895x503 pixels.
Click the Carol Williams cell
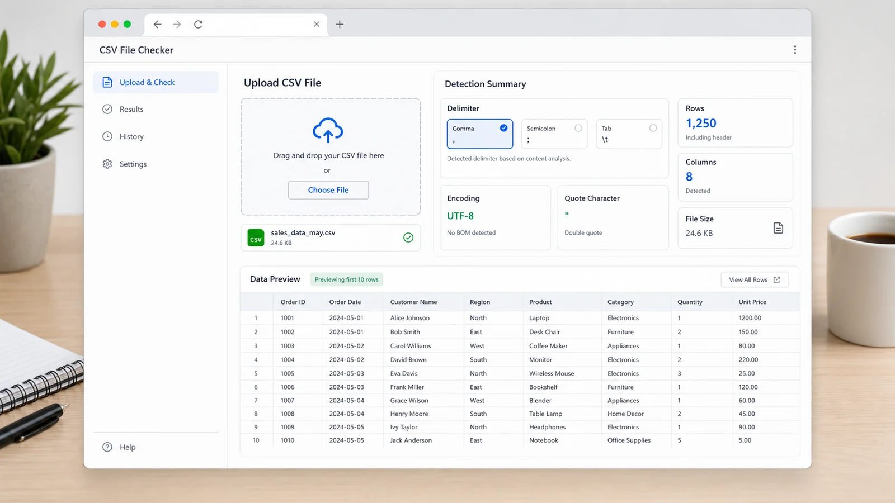(x=411, y=346)
